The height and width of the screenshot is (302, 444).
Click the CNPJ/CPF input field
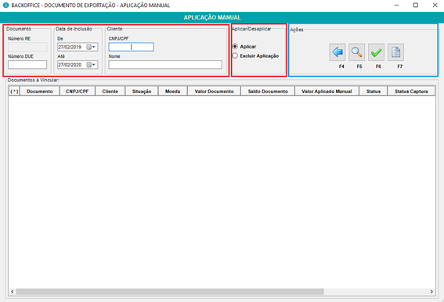coord(132,47)
